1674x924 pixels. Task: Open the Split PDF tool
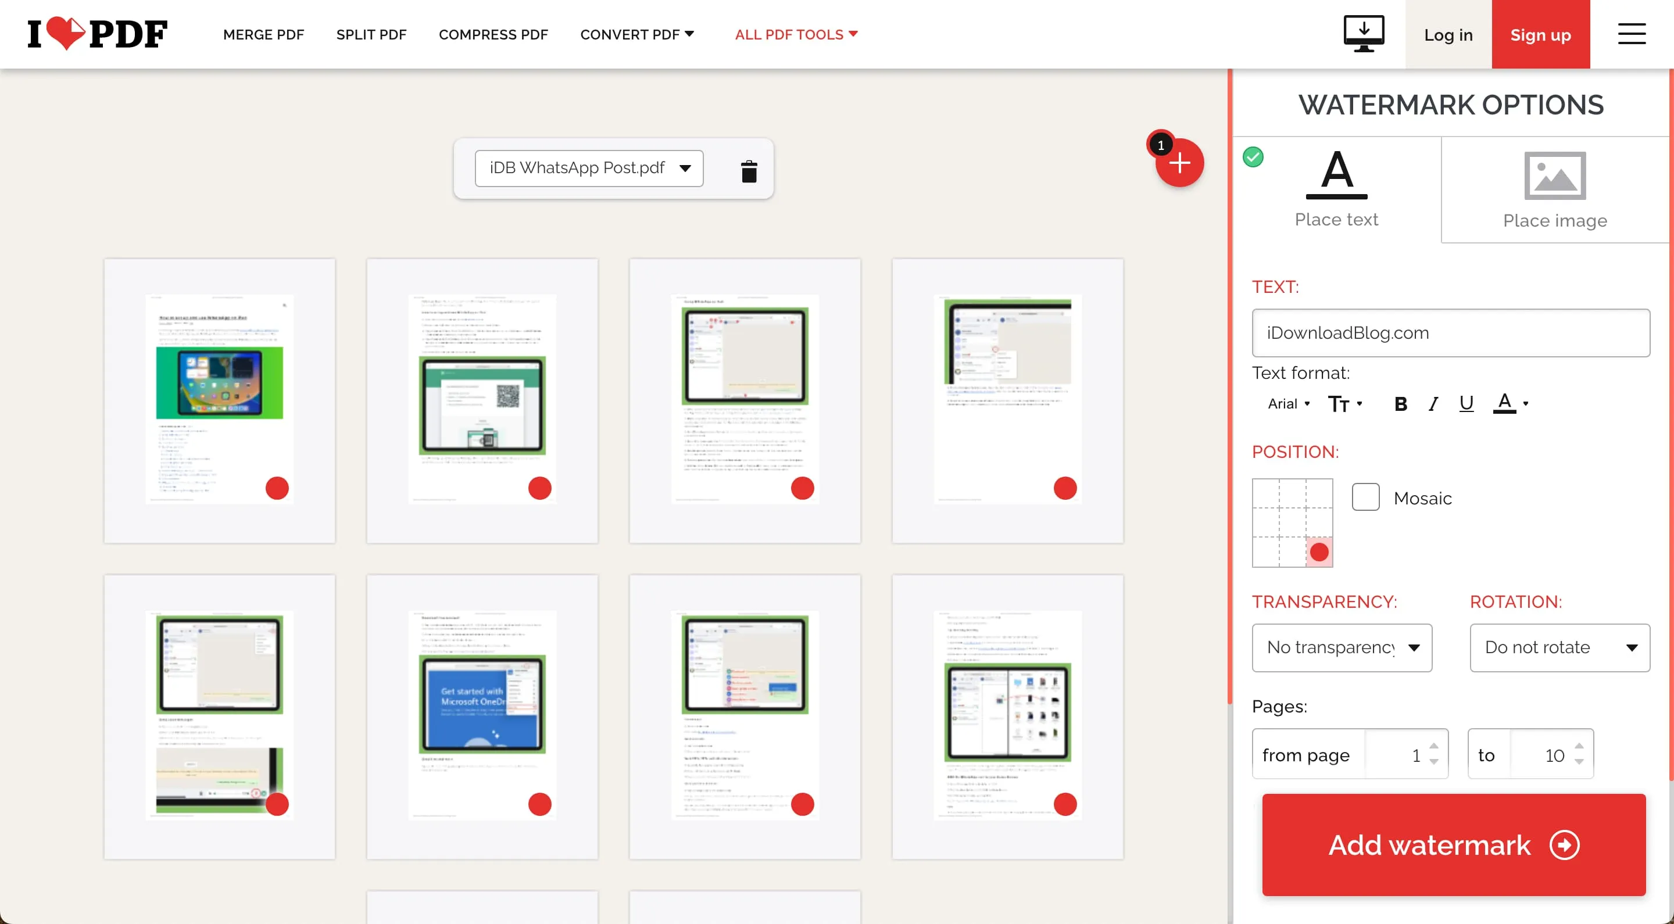tap(371, 34)
